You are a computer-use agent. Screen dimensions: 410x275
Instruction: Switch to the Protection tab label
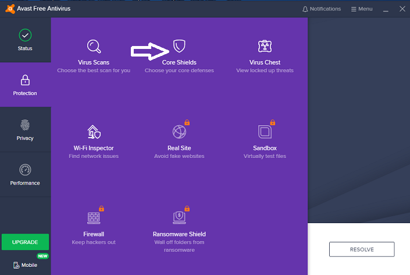click(x=25, y=93)
